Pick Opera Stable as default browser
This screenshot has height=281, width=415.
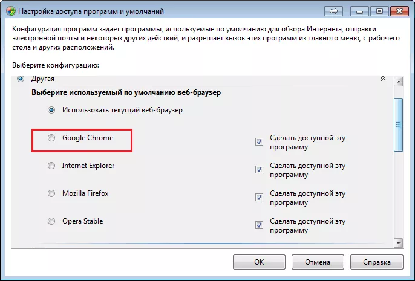pyautogui.click(x=51, y=221)
